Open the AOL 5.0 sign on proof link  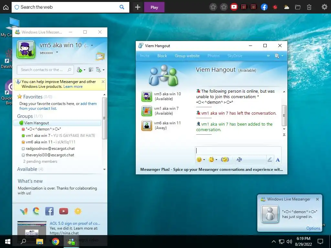75,223
